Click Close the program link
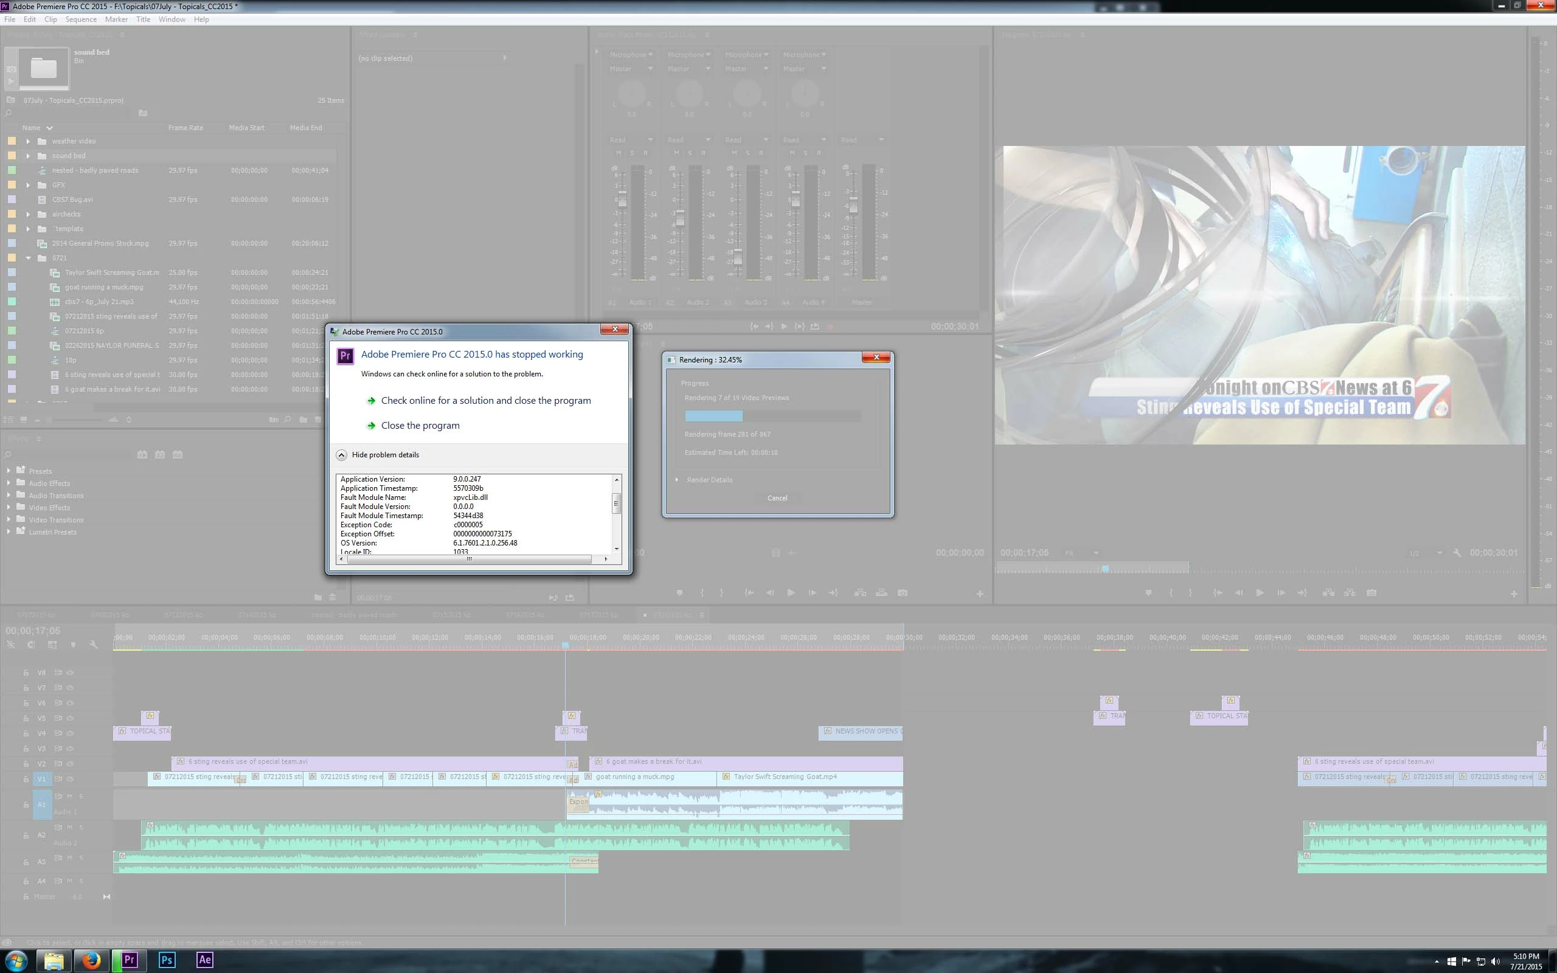The height and width of the screenshot is (973, 1557). click(420, 425)
